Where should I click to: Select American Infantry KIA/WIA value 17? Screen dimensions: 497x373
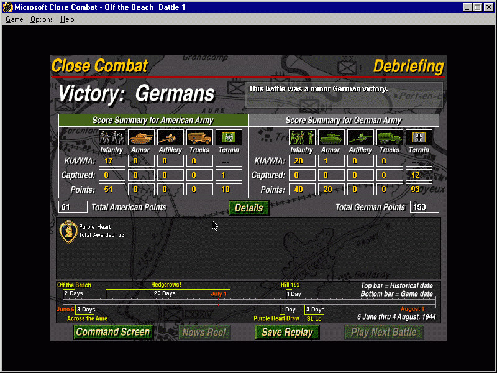click(112, 161)
